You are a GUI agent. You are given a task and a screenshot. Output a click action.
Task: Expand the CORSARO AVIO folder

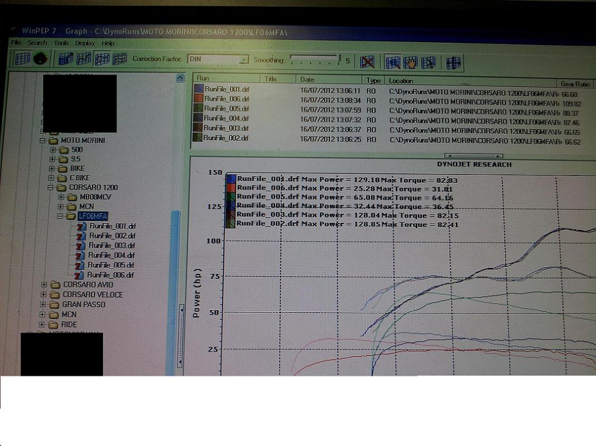45,285
